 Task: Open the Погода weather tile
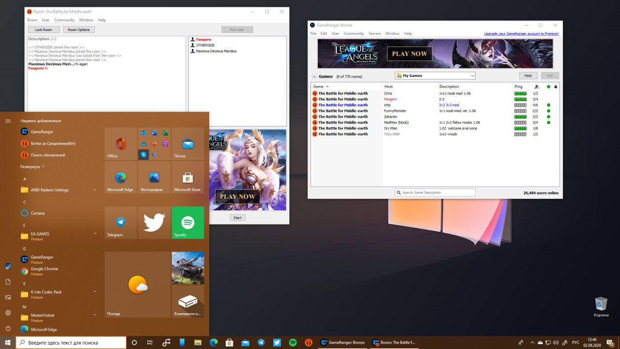pyautogui.click(x=137, y=285)
